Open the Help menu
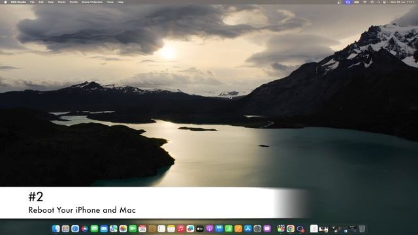Image resolution: width=418 pixels, height=235 pixels. (x=120, y=2)
